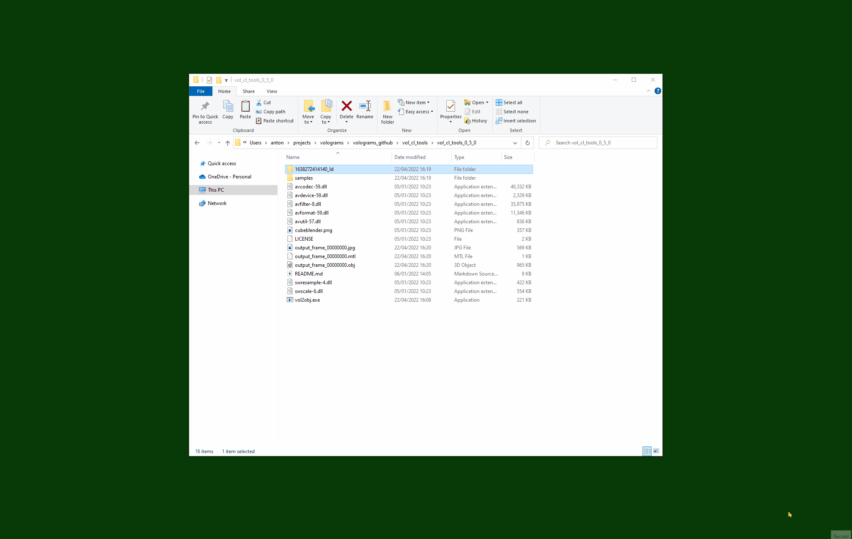Image resolution: width=852 pixels, height=539 pixels.
Task: Open the File menu tab
Action: [x=201, y=91]
